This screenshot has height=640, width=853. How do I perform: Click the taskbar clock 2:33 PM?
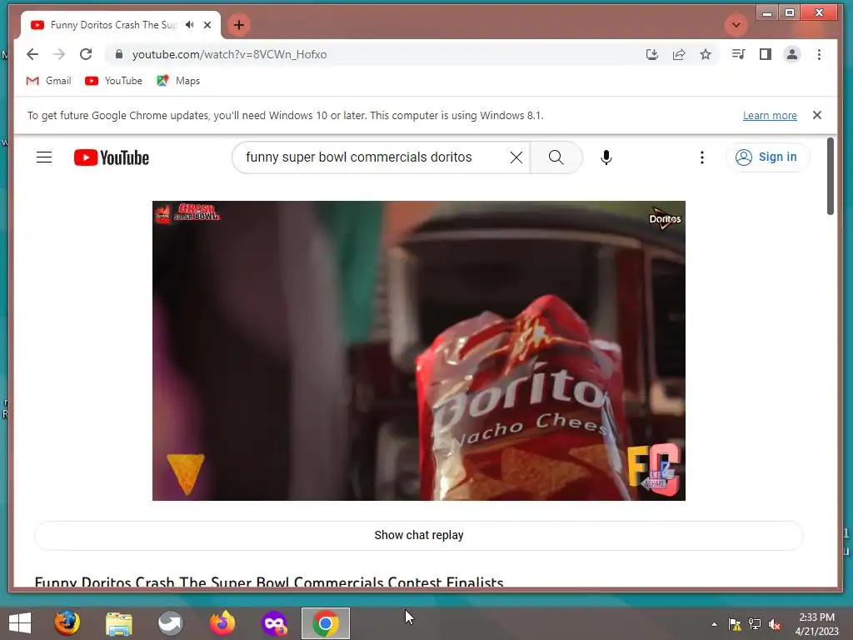[x=816, y=617]
